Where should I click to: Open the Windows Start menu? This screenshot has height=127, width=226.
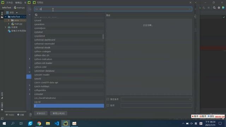click(4, 123)
